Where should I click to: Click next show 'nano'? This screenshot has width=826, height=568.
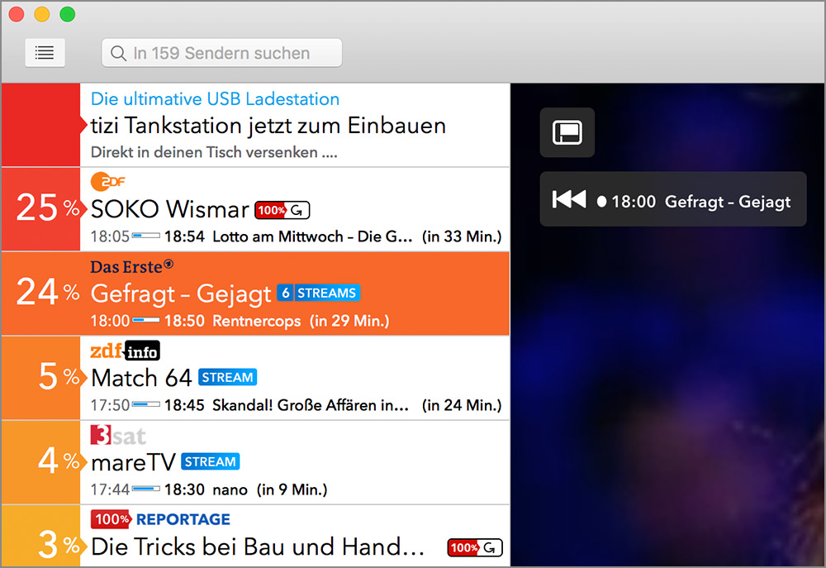(x=230, y=490)
